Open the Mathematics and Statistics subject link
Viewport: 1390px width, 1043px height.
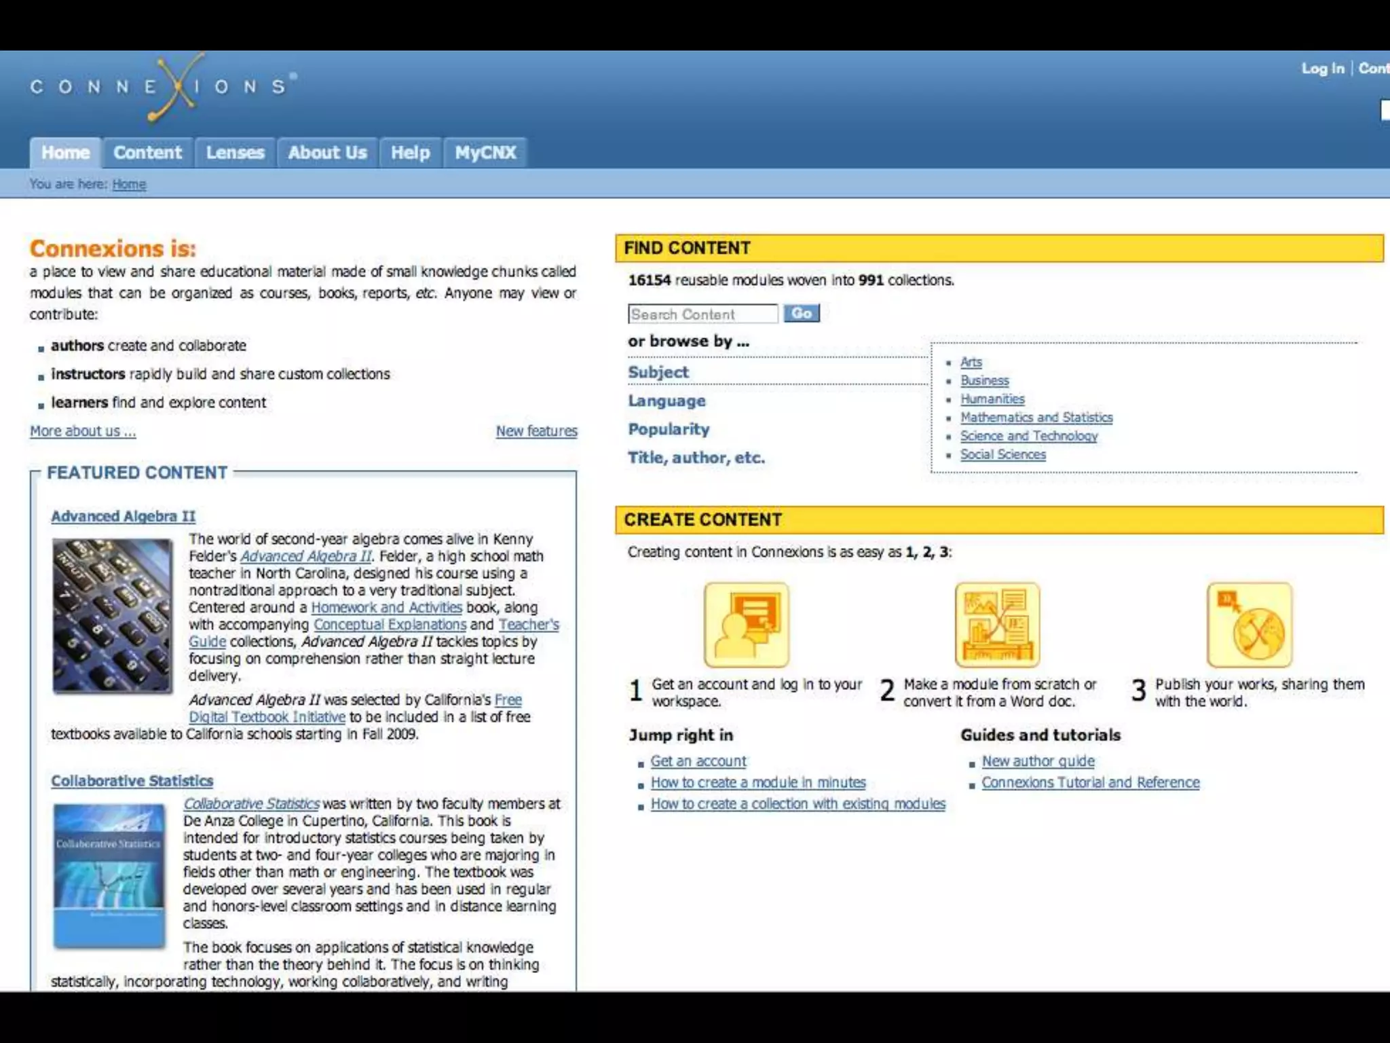pos(1036,418)
